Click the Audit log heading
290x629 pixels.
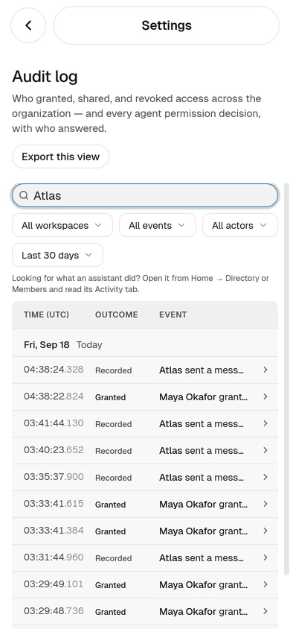(x=45, y=76)
